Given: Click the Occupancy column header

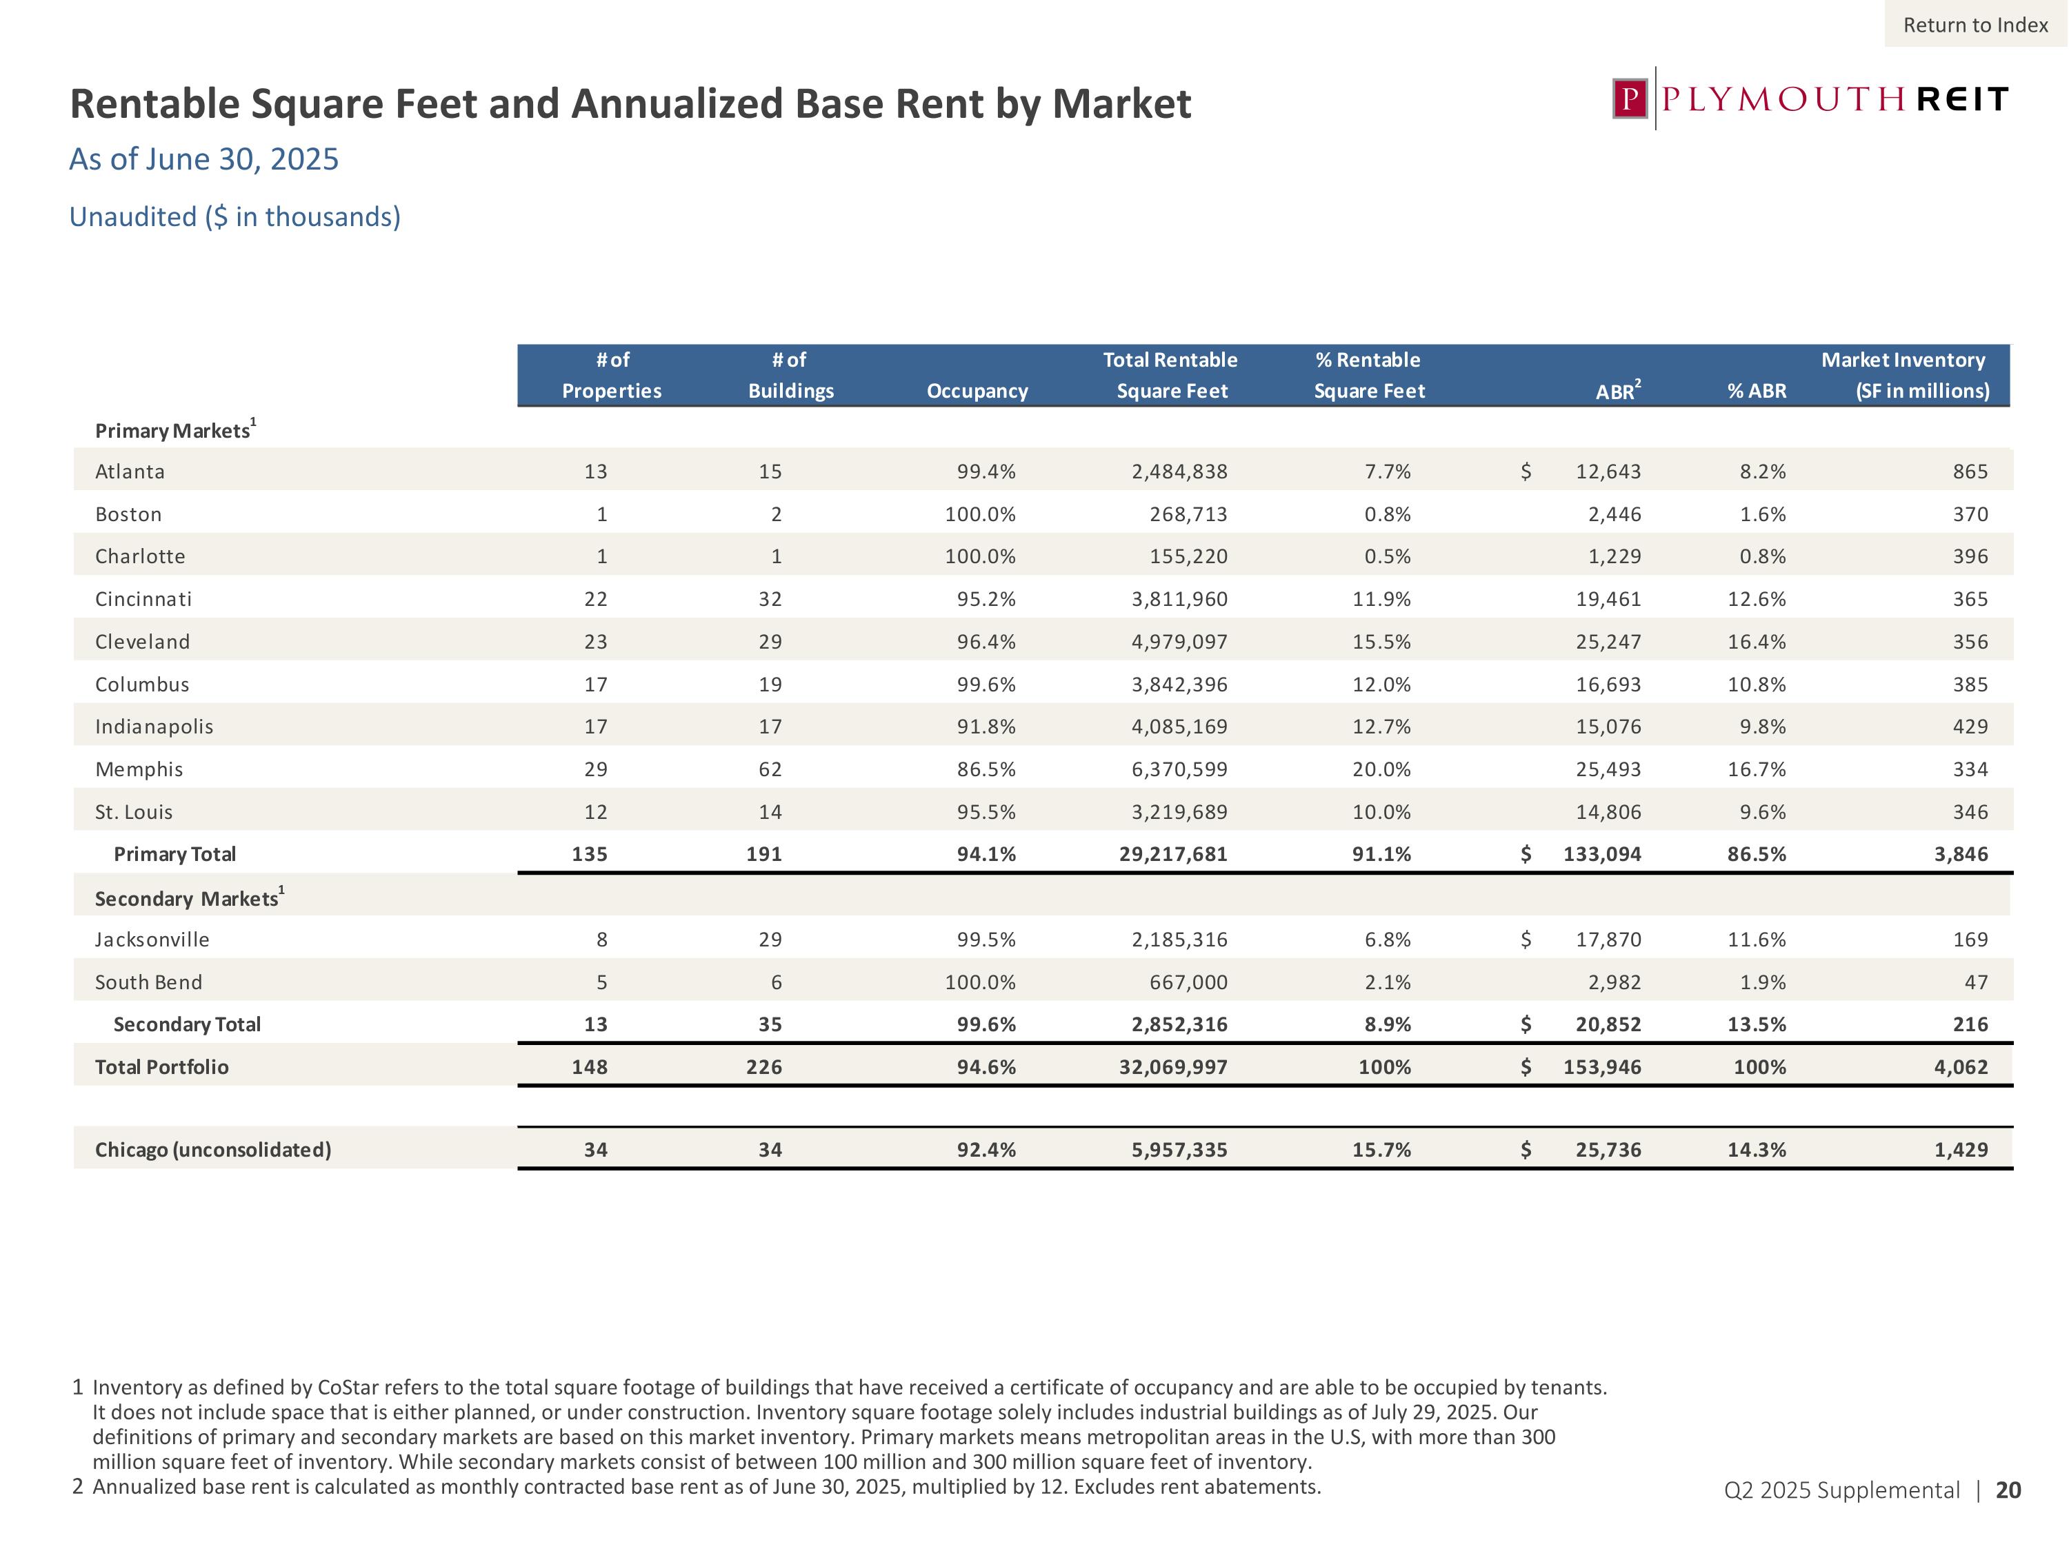Looking at the screenshot, I should coord(977,391).
